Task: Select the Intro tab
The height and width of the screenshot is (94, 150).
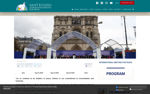Action: tap(23, 73)
